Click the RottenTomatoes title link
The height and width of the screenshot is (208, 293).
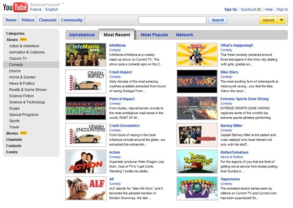point(234,152)
